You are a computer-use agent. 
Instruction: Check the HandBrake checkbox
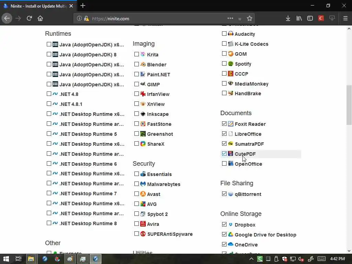tap(224, 93)
